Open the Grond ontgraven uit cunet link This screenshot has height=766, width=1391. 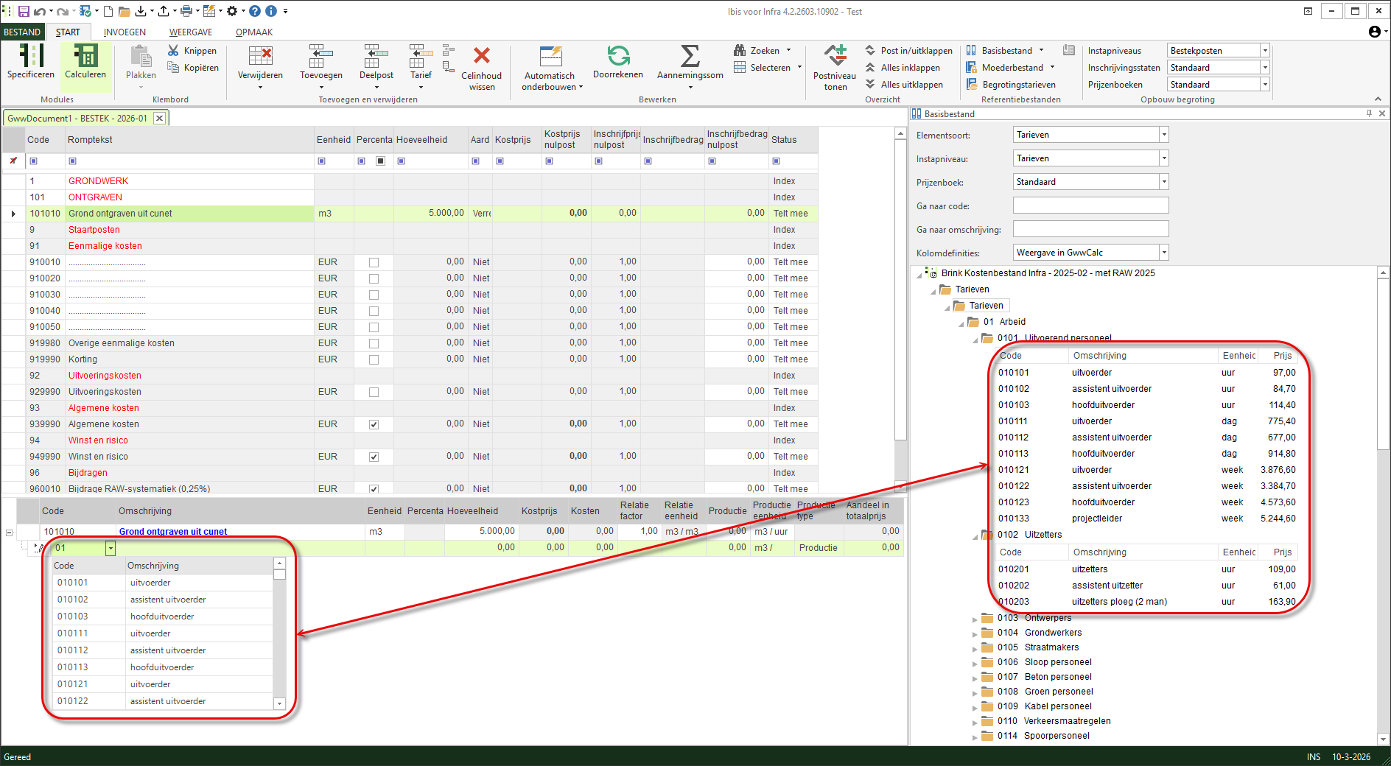[173, 532]
